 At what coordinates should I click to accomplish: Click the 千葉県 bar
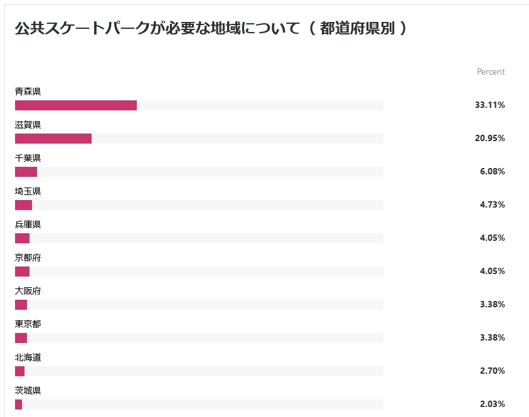click(x=26, y=172)
